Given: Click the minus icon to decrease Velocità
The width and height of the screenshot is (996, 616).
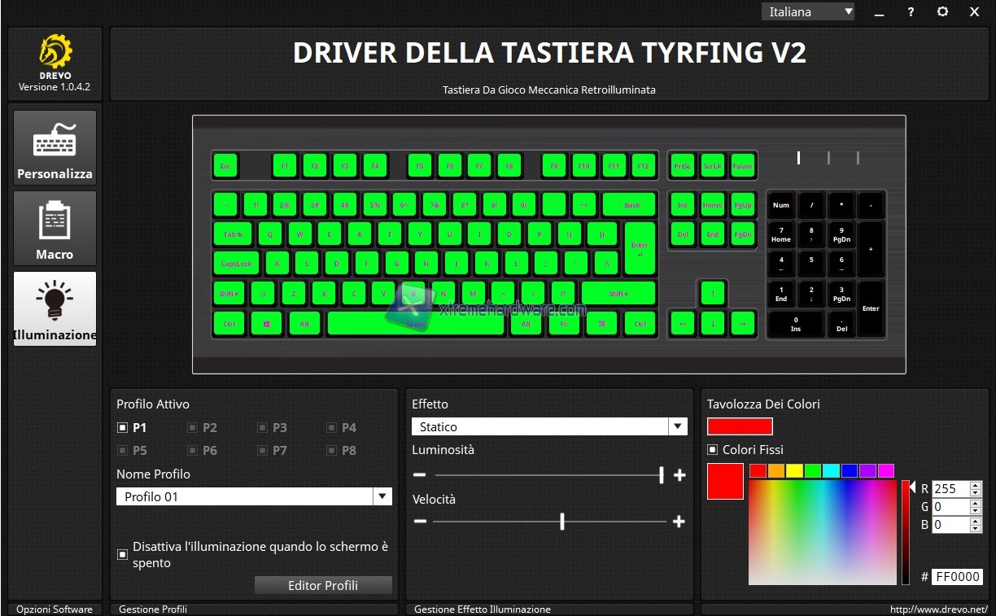Looking at the screenshot, I should (x=420, y=522).
